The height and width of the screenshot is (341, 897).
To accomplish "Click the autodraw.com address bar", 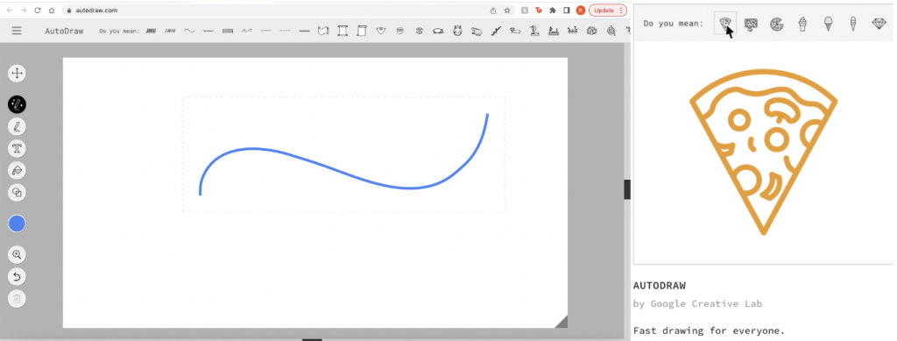I will coord(274,11).
